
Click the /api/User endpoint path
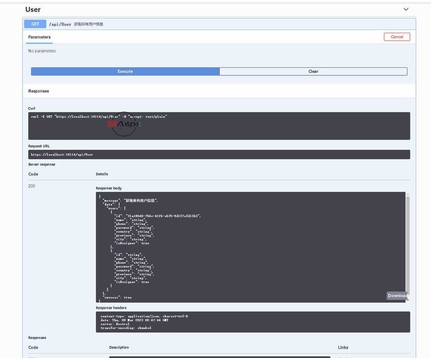[60, 24]
